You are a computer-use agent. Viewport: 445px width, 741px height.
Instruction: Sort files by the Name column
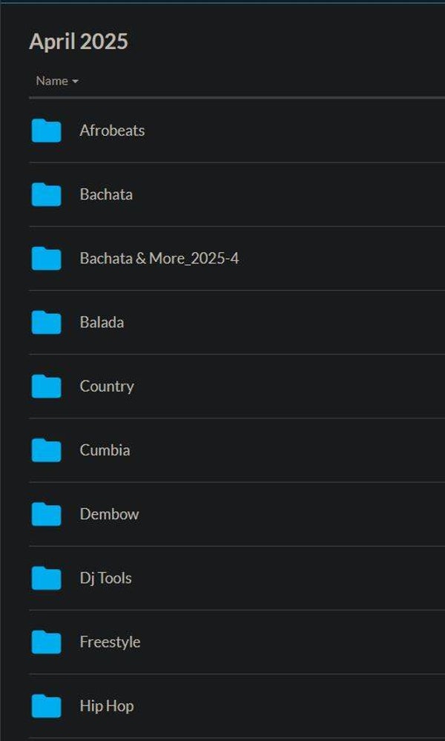[x=52, y=82]
